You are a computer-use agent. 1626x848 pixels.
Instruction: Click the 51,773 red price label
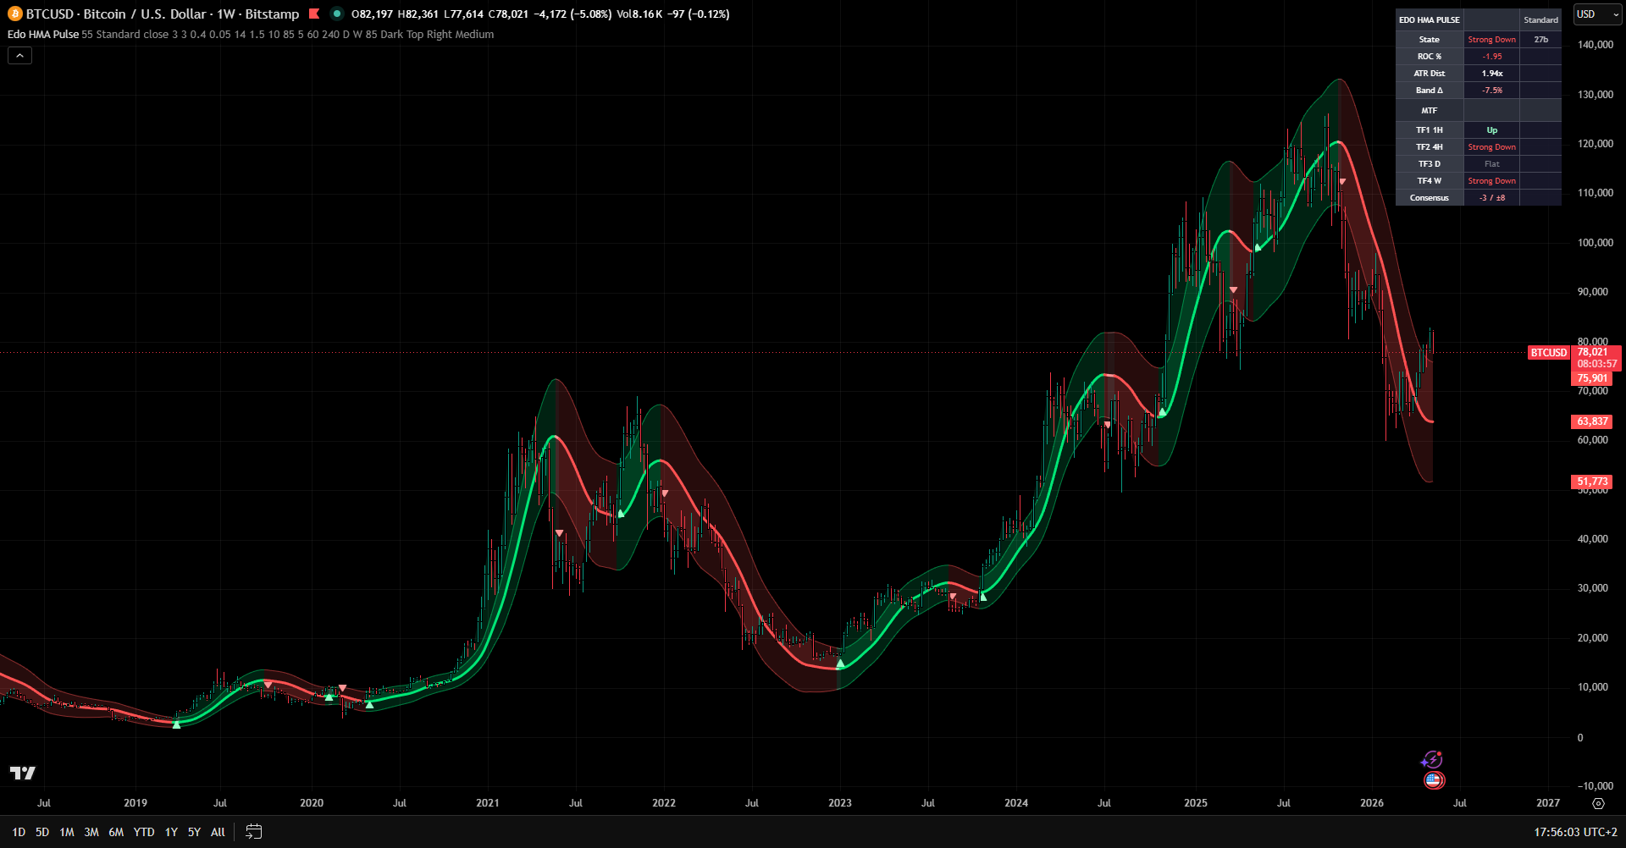pyautogui.click(x=1592, y=482)
